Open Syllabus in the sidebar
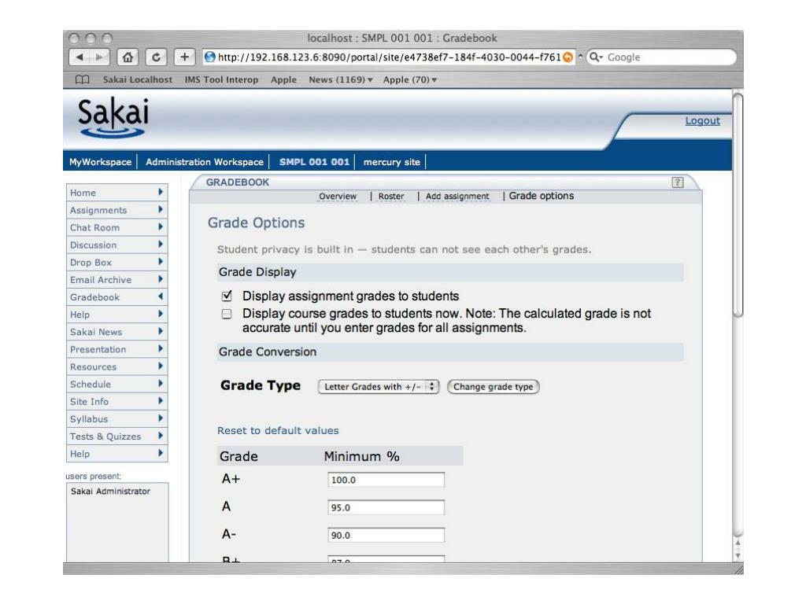The image size is (806, 604). pyautogui.click(x=116, y=419)
